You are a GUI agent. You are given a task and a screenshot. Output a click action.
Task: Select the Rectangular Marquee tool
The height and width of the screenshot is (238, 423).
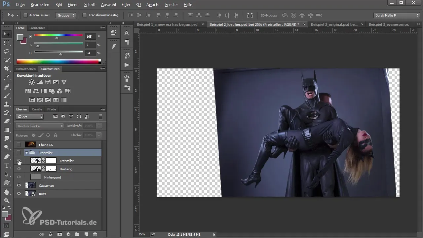(x=7, y=43)
